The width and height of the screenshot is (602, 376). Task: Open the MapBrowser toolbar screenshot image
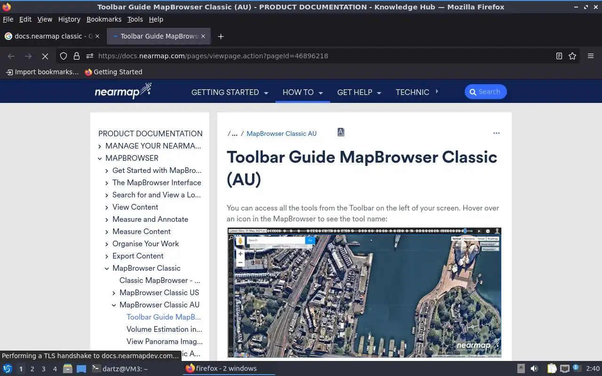coord(364,293)
